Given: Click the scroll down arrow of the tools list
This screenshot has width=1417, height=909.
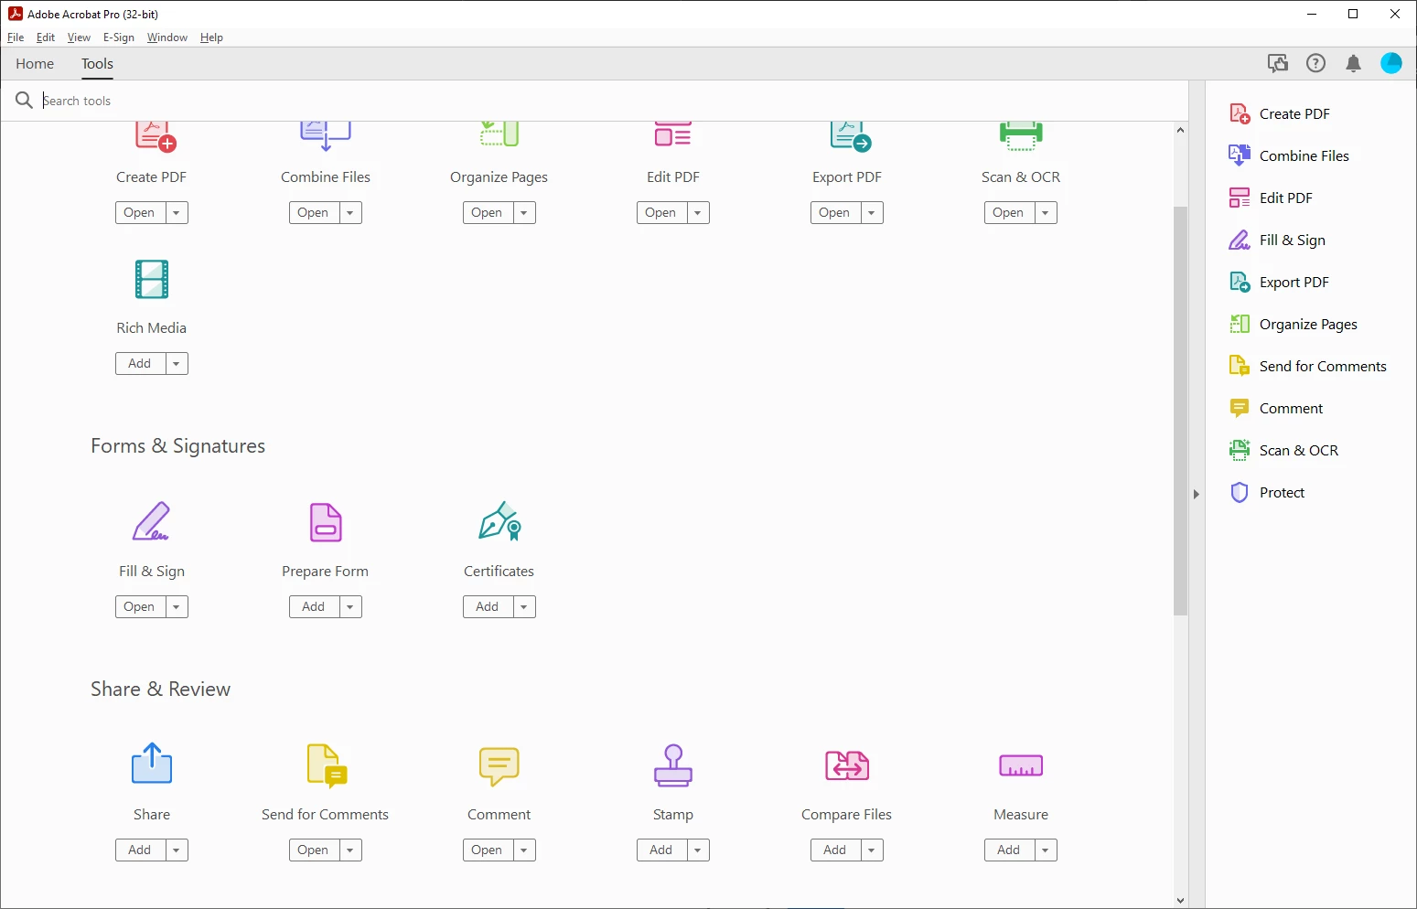Looking at the screenshot, I should pyautogui.click(x=1180, y=901).
